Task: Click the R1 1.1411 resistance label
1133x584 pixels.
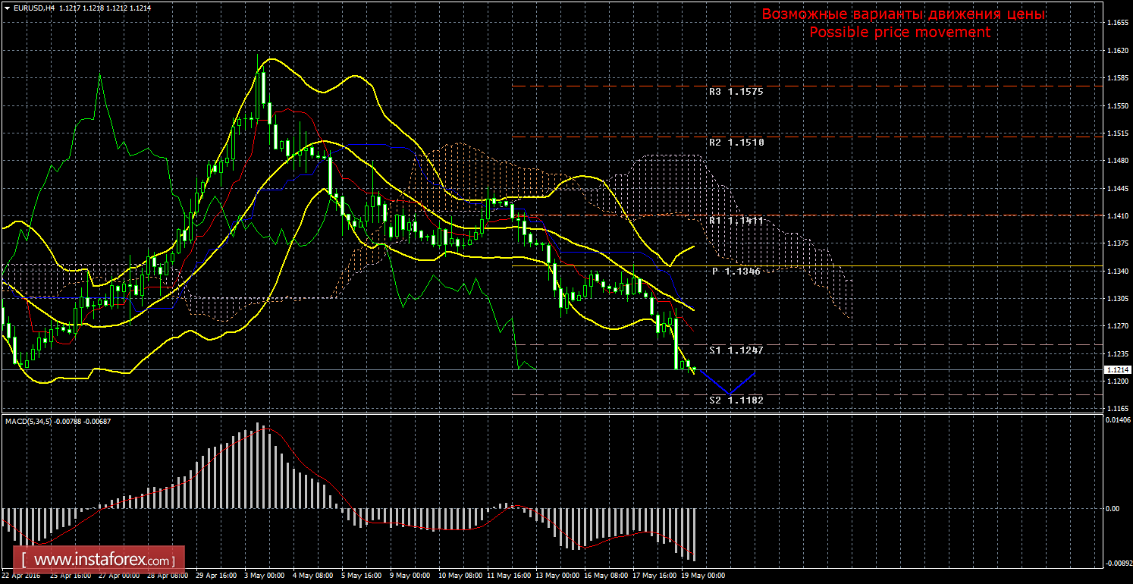Action: tap(736, 220)
